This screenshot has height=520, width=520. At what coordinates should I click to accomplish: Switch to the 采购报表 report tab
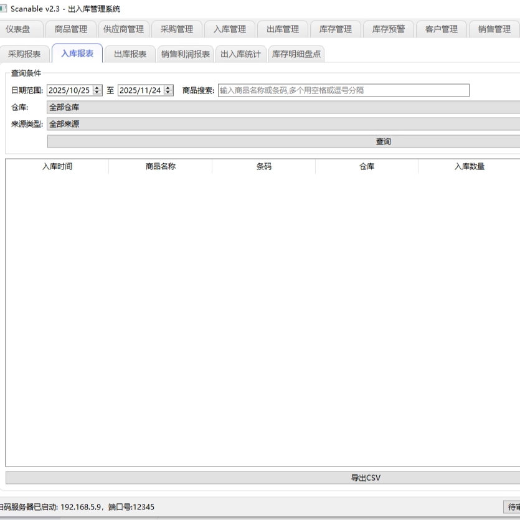pyautogui.click(x=26, y=54)
